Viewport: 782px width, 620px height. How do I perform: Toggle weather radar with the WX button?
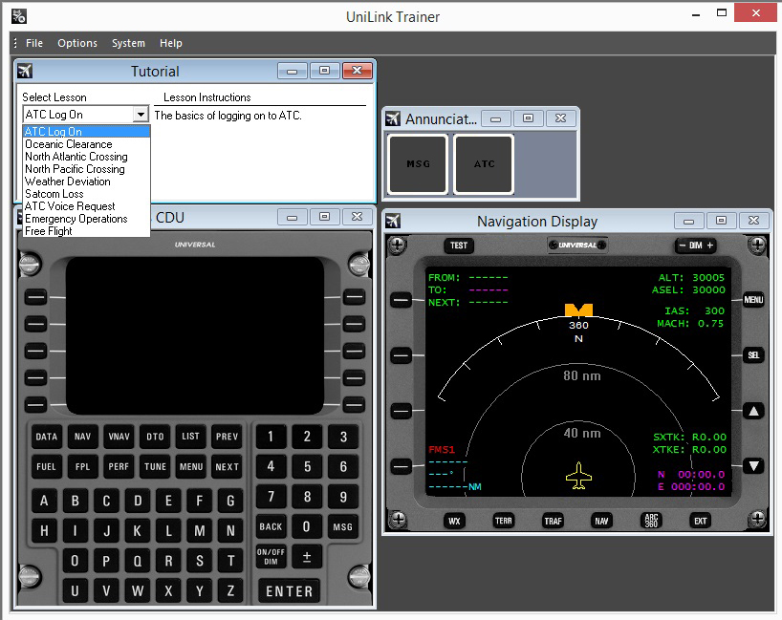click(455, 521)
